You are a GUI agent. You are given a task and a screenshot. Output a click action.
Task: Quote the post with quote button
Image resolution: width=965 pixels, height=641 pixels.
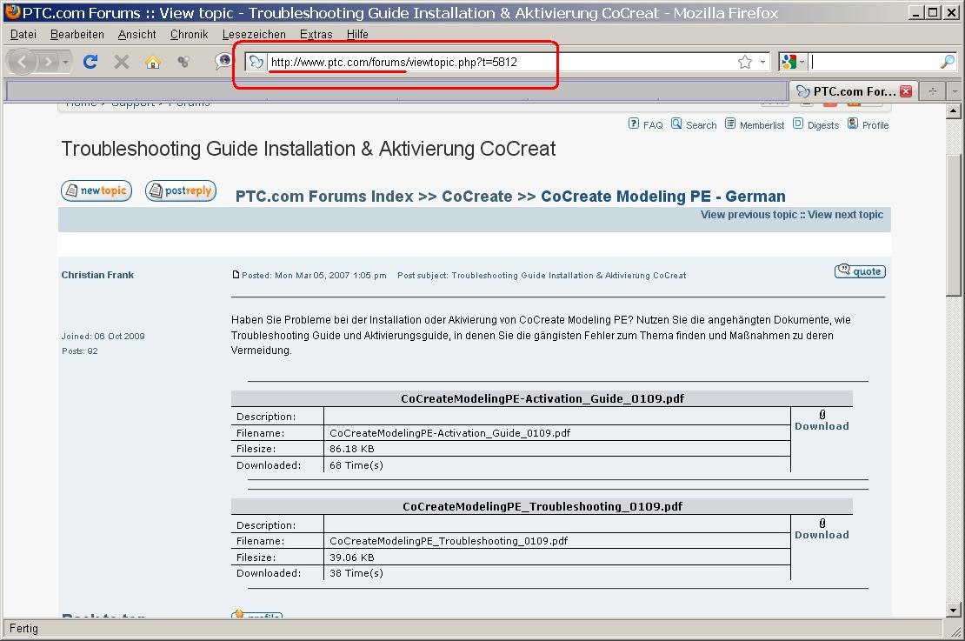coord(860,271)
